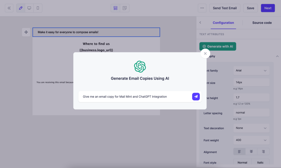This screenshot has height=168, width=281.
Task: Set alignment to right
Action: (263, 152)
